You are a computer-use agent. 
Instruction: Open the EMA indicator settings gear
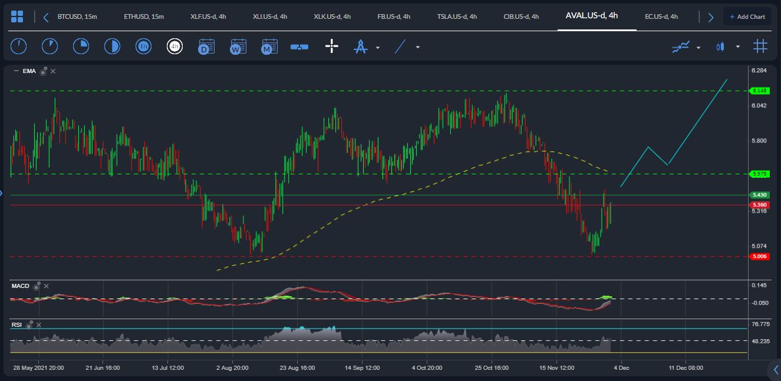(44, 71)
